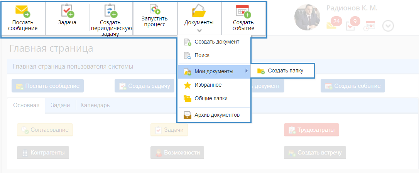
Task: Click the Задача toolbar icon
Action: (x=67, y=11)
